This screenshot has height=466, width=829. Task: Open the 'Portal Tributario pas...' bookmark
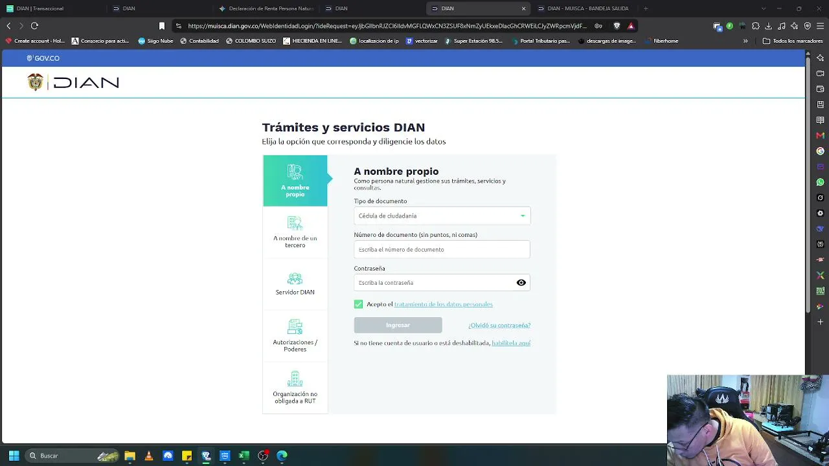pos(540,41)
